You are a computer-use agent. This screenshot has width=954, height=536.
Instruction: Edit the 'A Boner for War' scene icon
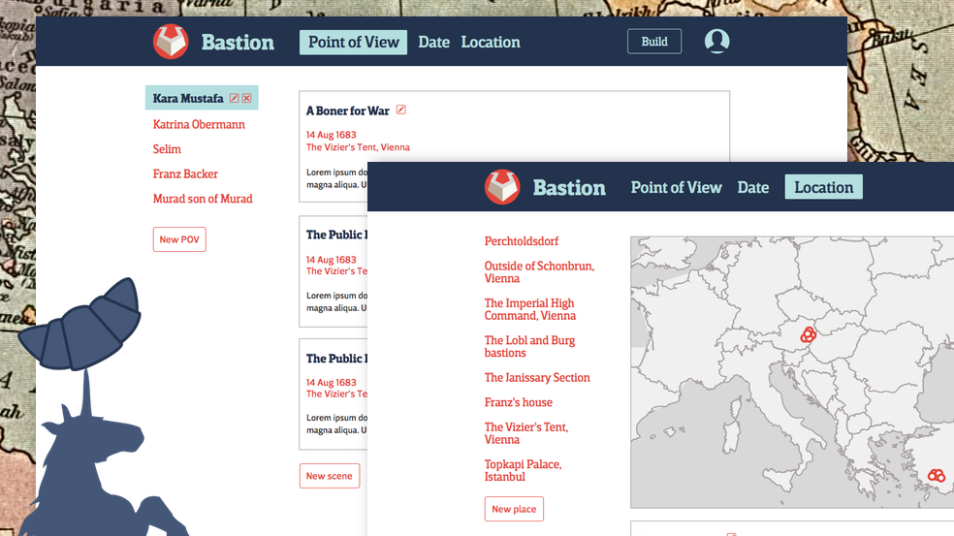pyautogui.click(x=401, y=110)
